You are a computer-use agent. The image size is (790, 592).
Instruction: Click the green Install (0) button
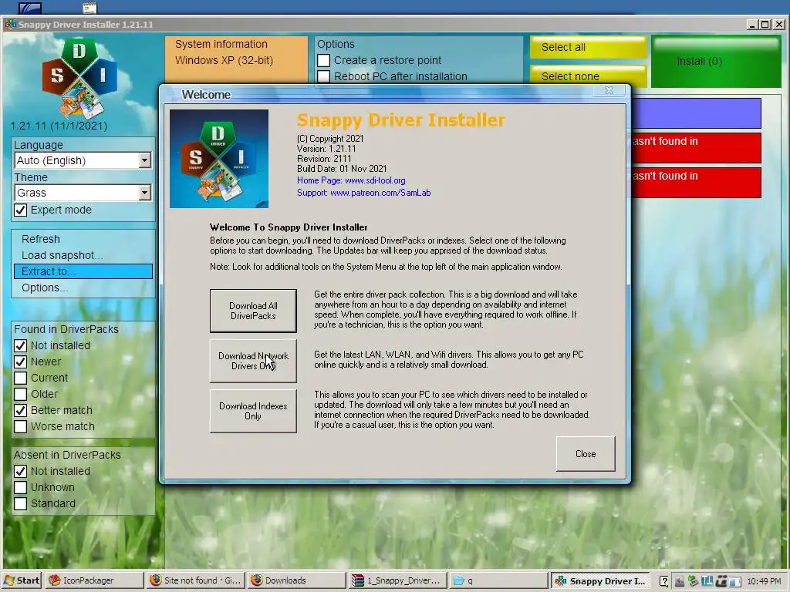click(716, 62)
